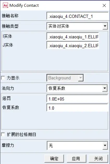Select the 实体对实体 contact type box
The height and width of the screenshot is (164, 110).
[75, 26]
